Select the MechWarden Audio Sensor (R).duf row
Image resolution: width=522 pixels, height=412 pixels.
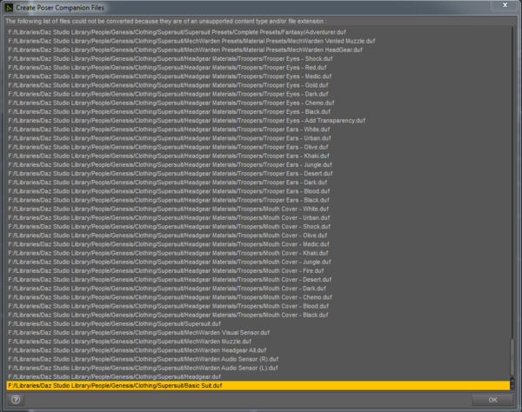(258, 359)
